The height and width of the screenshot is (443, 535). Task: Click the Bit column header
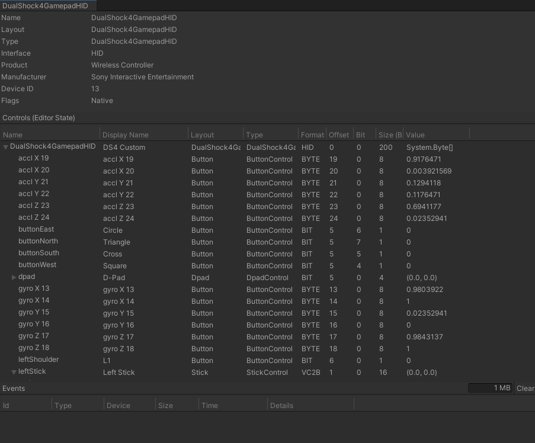click(364, 134)
